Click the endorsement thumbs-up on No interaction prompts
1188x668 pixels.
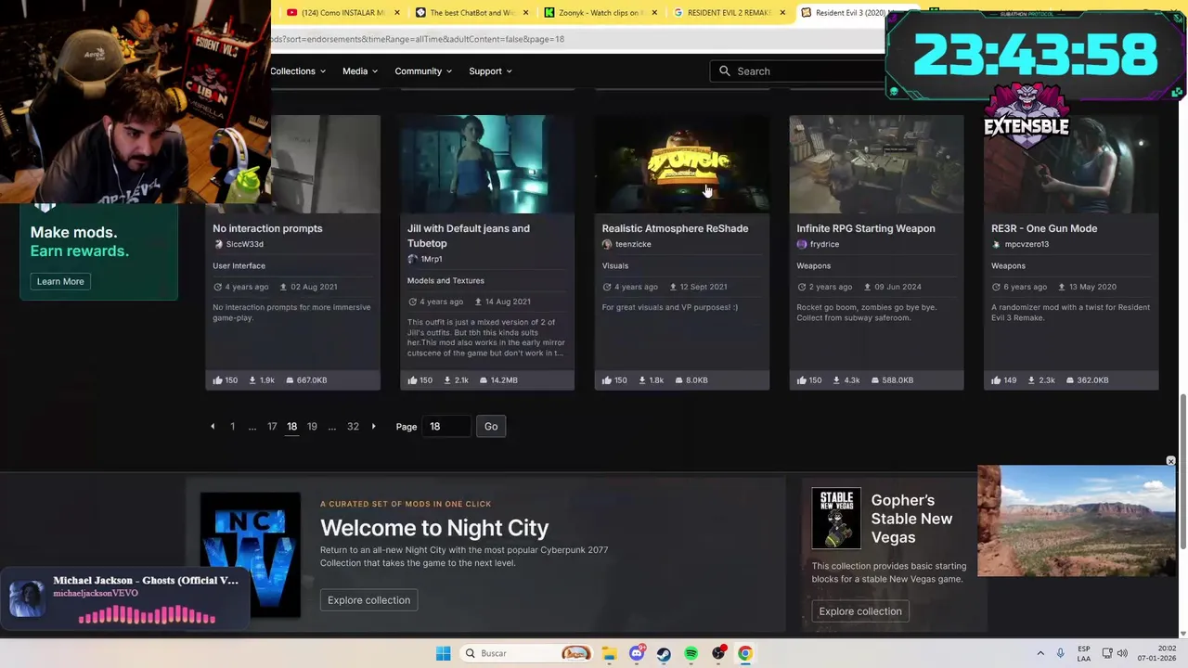217,379
